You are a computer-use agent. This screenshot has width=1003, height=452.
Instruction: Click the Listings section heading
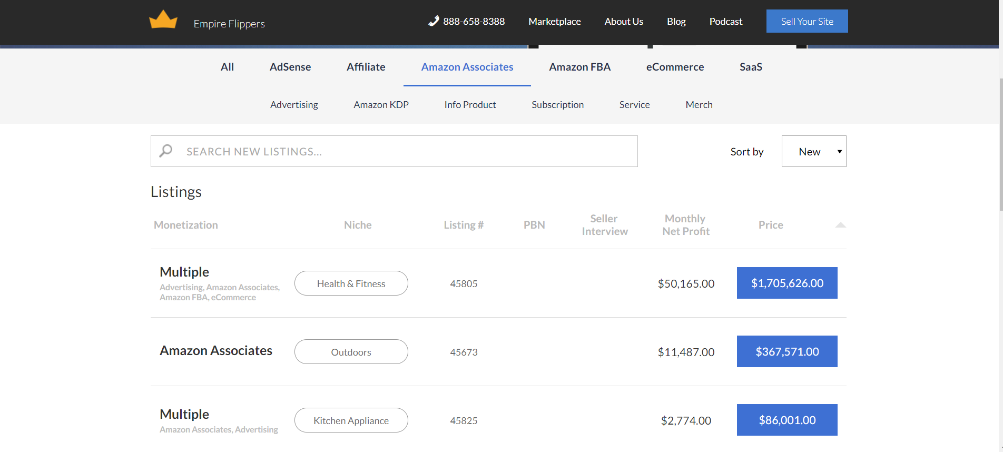176,192
